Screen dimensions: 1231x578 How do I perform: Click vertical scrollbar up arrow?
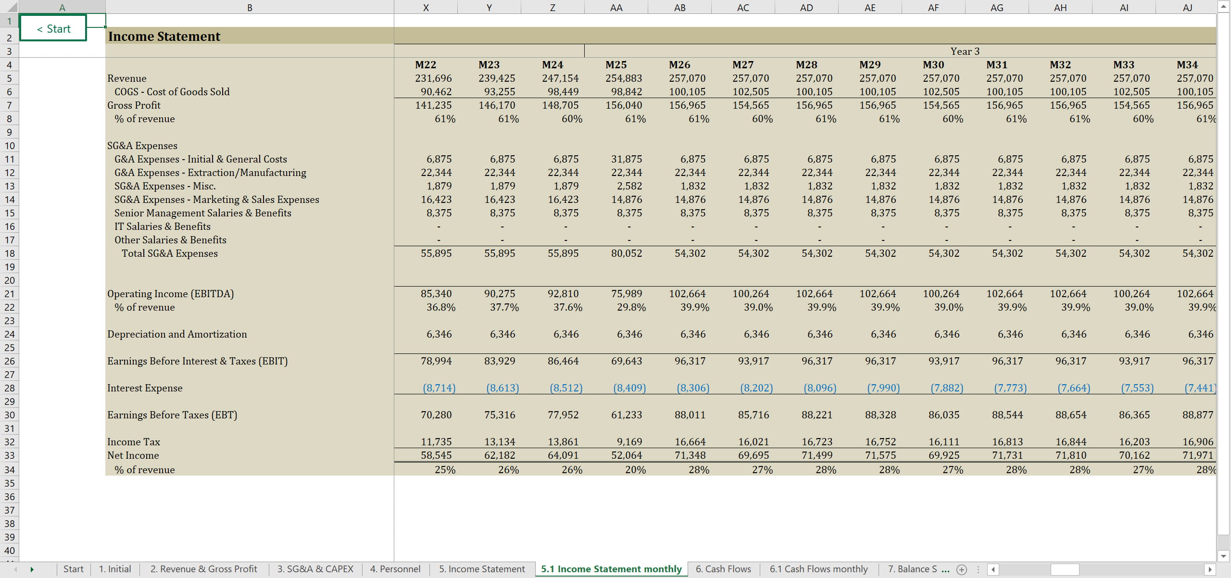click(x=1223, y=7)
